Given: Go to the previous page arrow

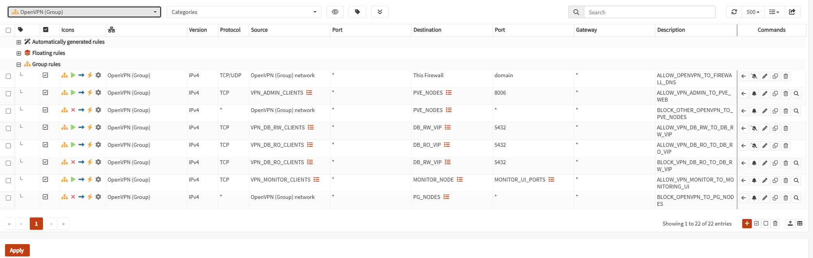Looking at the screenshot, I should 21,224.
